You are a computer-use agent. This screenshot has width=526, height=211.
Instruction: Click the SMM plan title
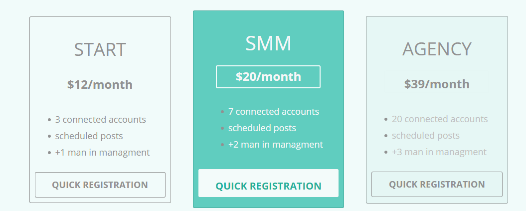coord(268,43)
